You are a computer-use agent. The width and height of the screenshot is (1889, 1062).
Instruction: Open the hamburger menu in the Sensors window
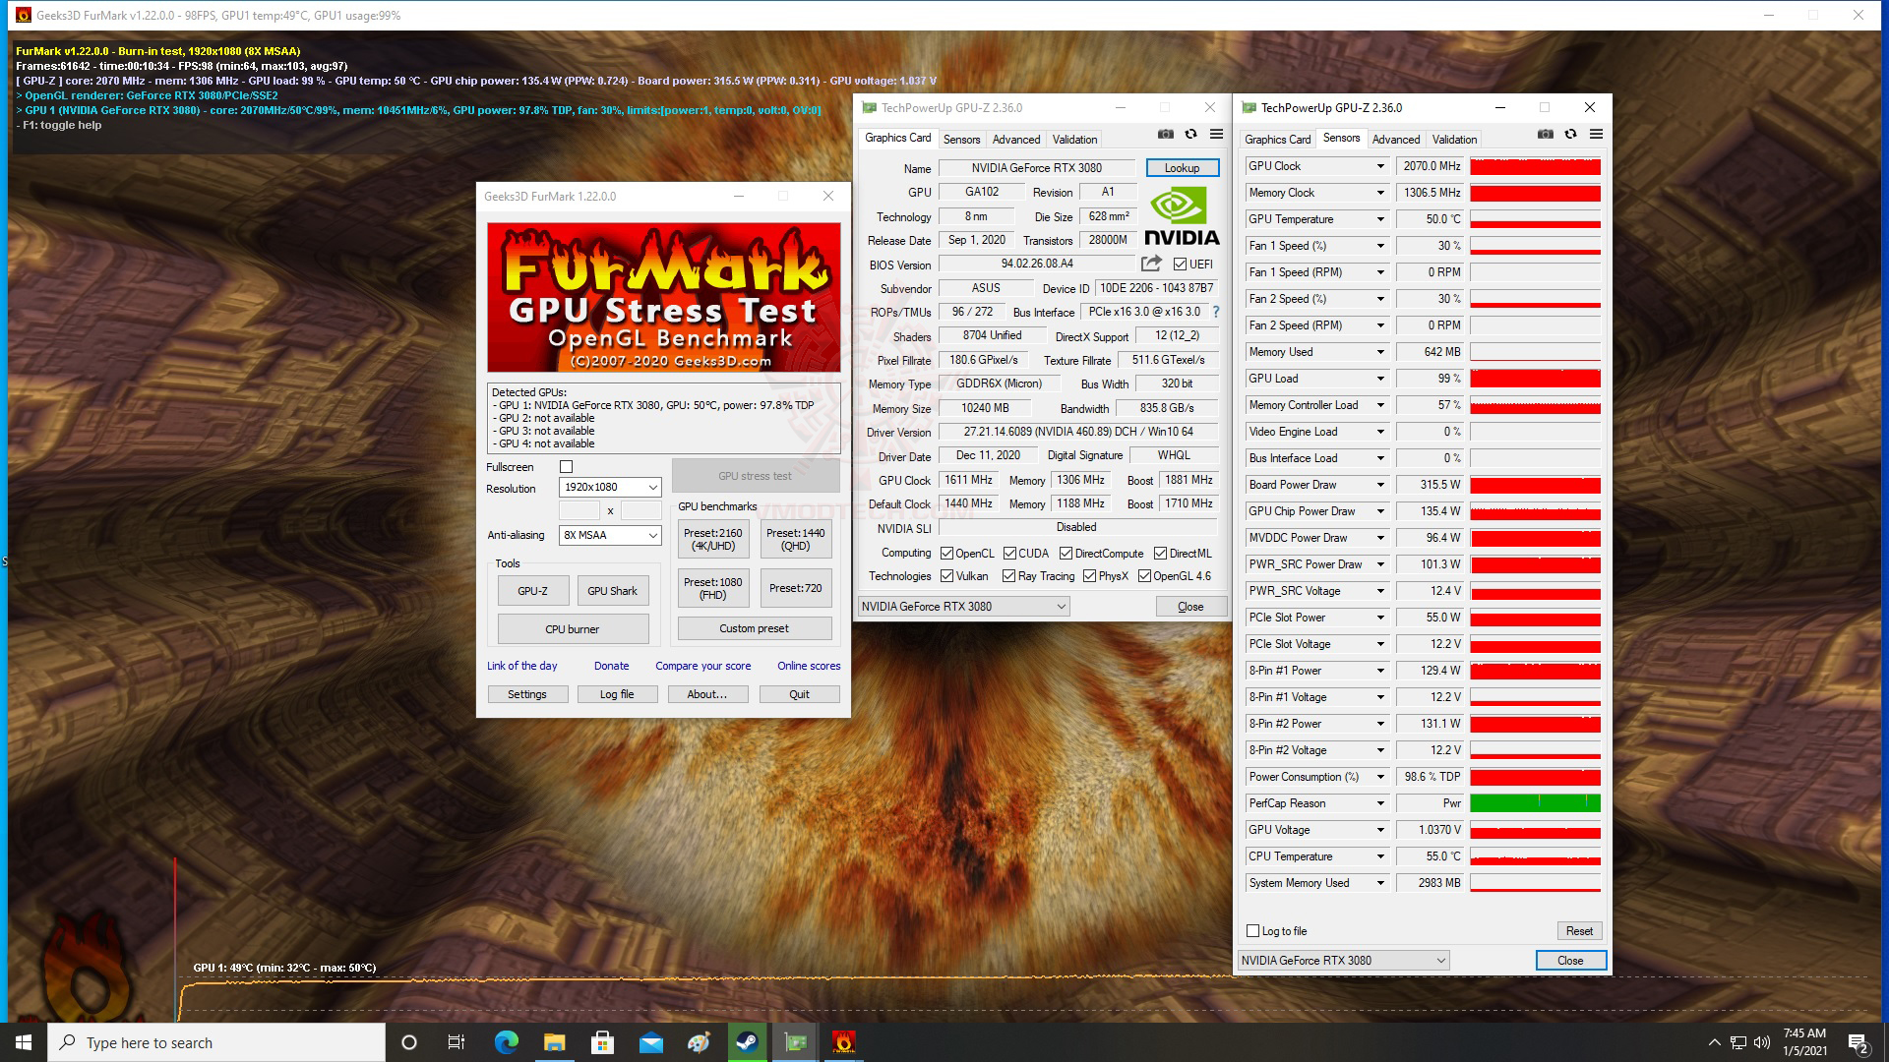pos(1596,134)
